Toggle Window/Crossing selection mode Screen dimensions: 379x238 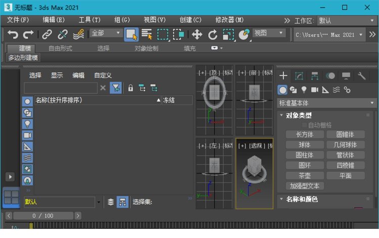point(178,34)
